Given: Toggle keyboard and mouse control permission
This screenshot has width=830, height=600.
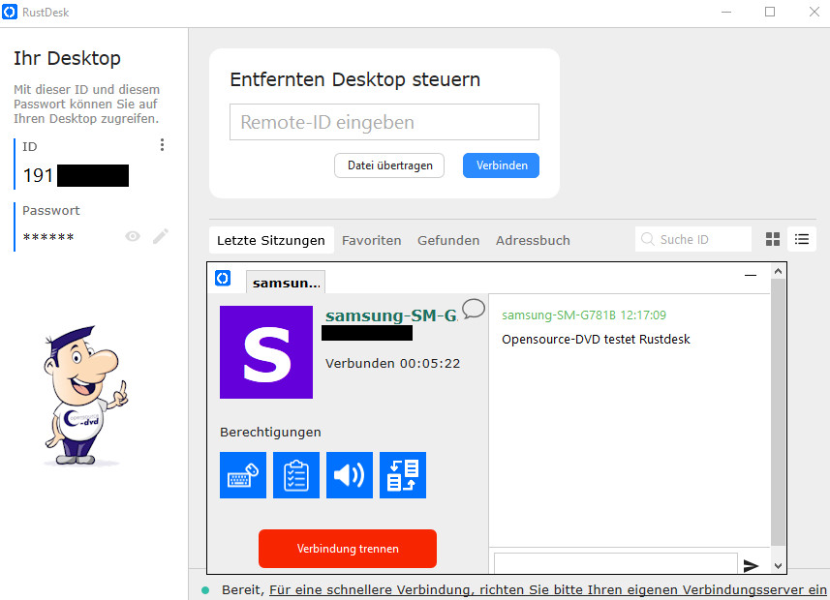Looking at the screenshot, I should pyautogui.click(x=242, y=475).
